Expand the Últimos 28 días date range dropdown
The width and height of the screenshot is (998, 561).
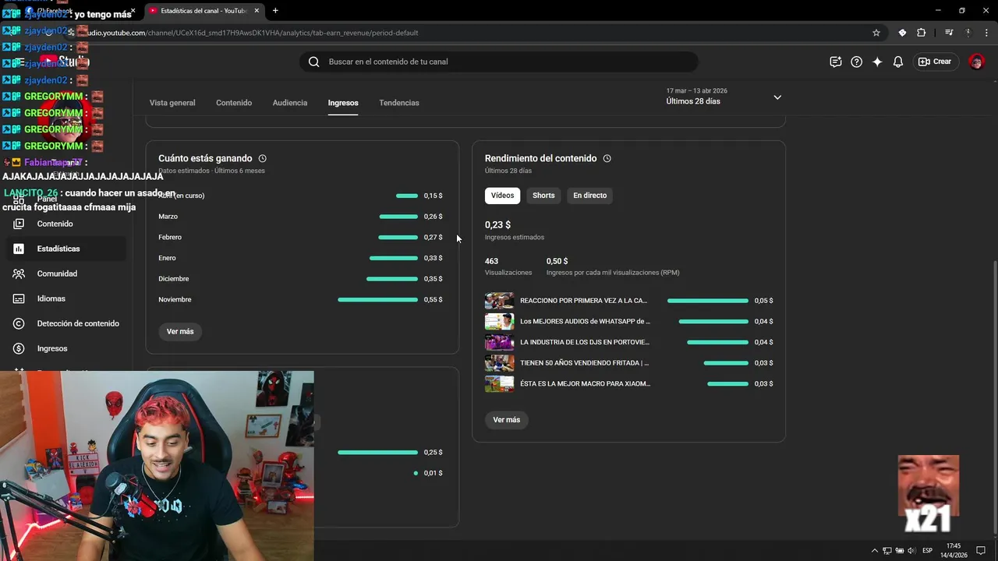point(724,97)
